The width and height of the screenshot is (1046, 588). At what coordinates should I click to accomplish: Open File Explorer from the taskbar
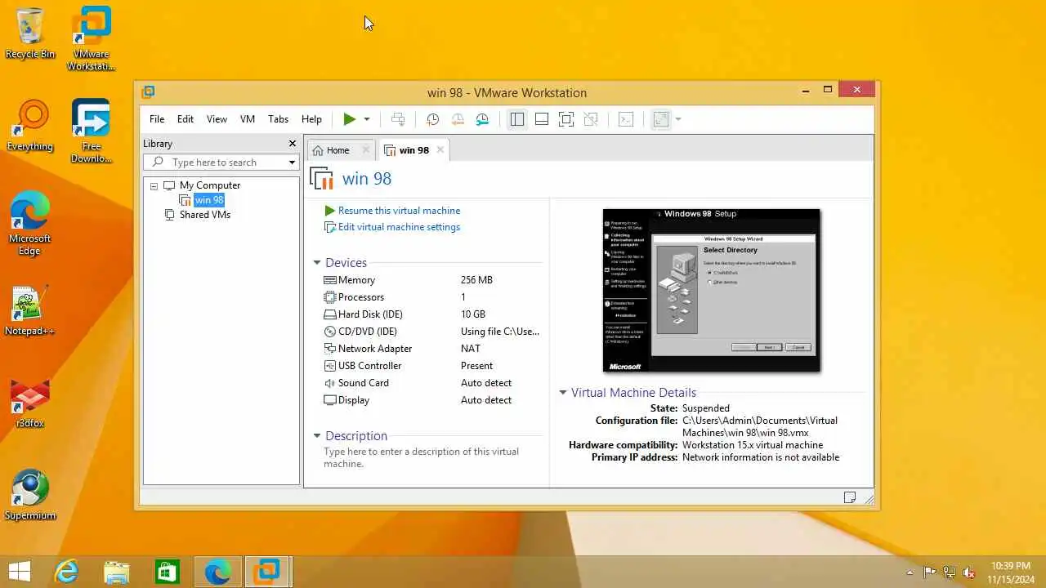117,572
